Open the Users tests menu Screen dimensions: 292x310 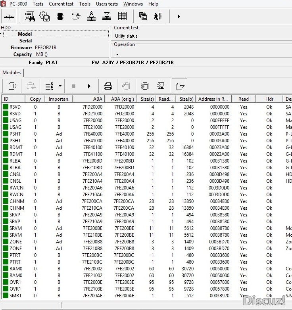coord(107,4)
